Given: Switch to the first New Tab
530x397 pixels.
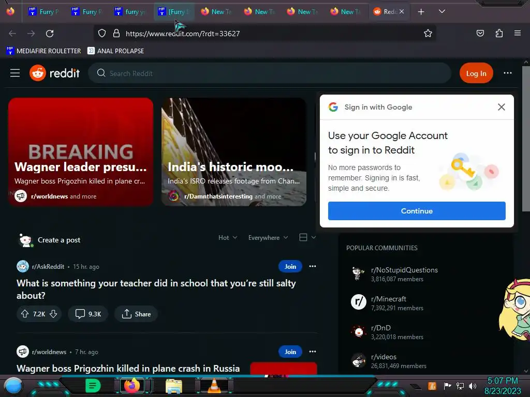Looking at the screenshot, I should pos(217,12).
